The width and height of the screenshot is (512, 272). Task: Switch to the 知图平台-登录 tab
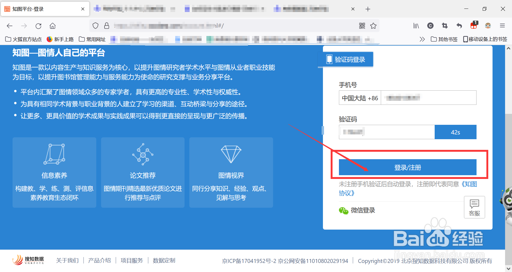(x=45, y=9)
